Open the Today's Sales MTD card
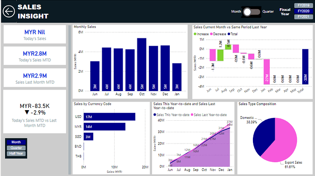315x176 pixels. [35, 56]
